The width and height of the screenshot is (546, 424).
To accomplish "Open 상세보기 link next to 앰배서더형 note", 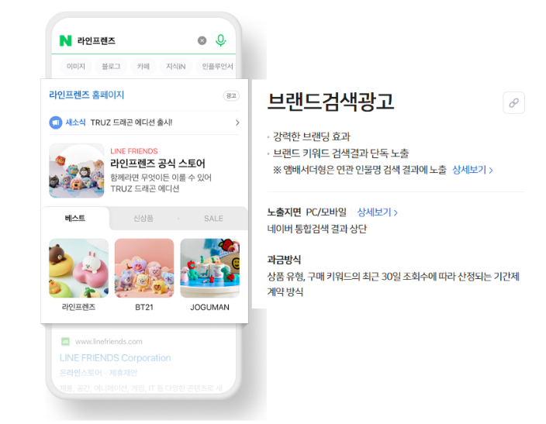I will coord(472,170).
